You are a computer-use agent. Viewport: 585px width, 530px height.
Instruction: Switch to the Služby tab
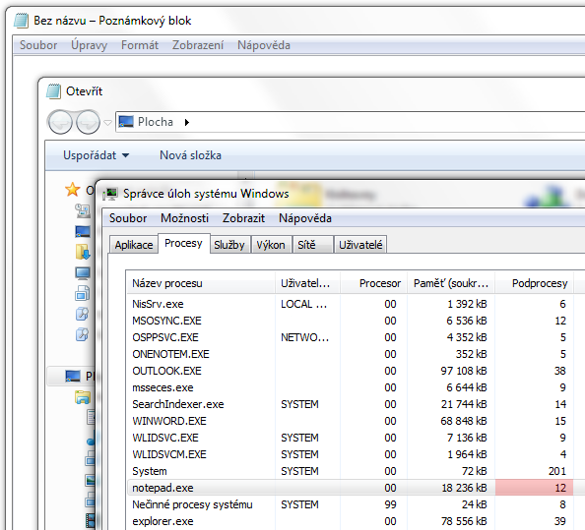229,245
